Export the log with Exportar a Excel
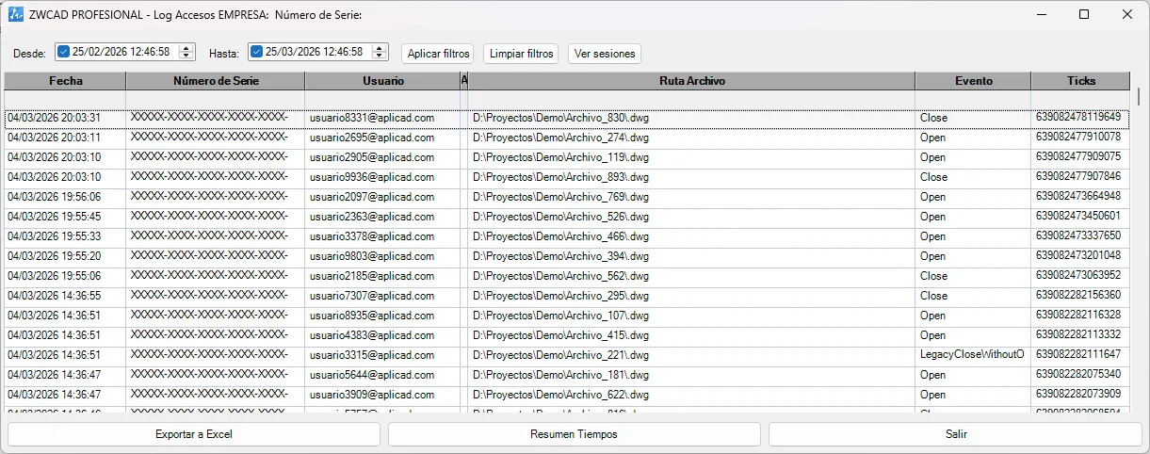Viewport: 1150px width, 454px height. (194, 434)
